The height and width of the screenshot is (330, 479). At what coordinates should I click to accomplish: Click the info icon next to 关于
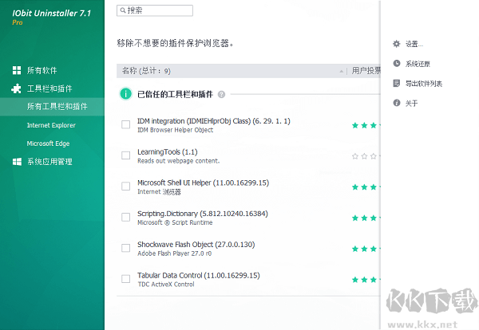coord(397,103)
